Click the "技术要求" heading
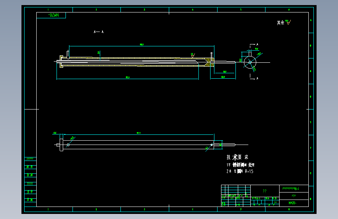The image size is (338, 219). coord(237,157)
